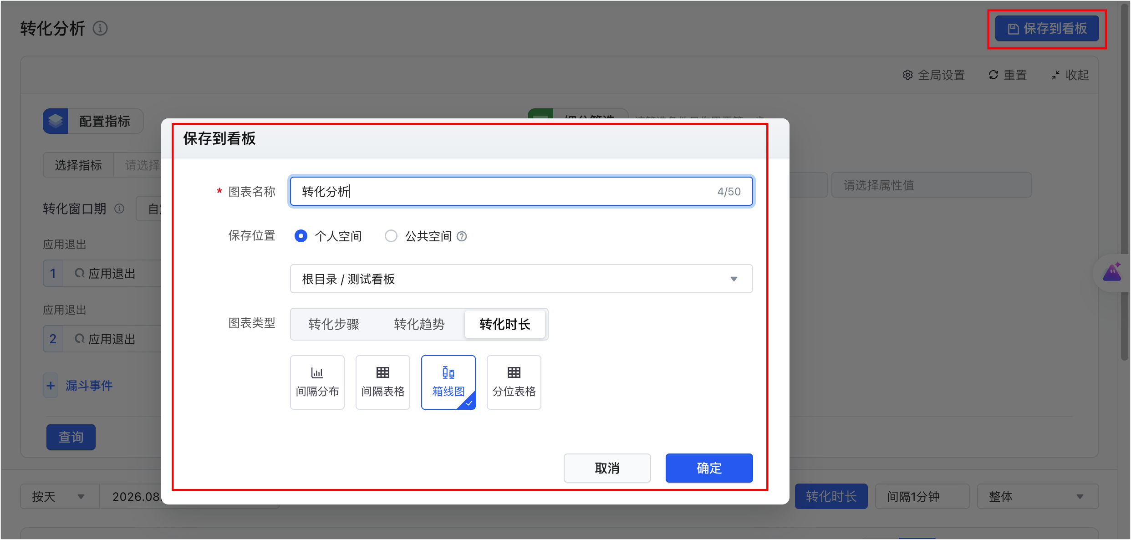Click the 间隔1分钟 field
Screen dimensions: 1131x540
click(922, 496)
